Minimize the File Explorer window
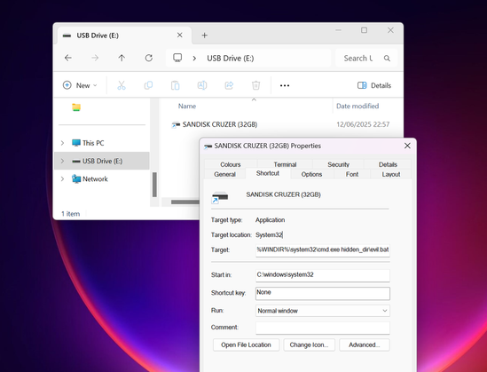The height and width of the screenshot is (372, 487). 338,30
